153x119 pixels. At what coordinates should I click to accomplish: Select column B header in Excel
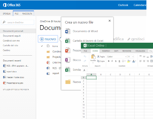(101, 74)
